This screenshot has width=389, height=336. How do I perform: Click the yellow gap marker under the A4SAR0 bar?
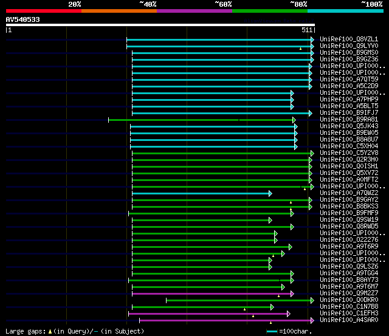270,323
